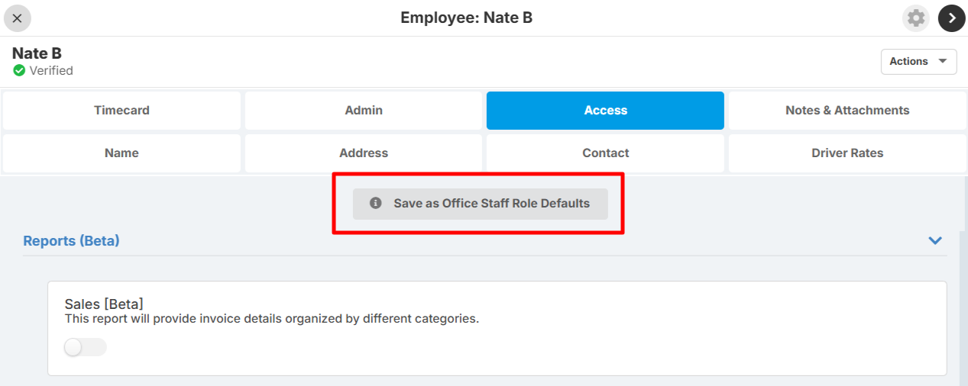968x386 pixels.
Task: Click the Reports (Beta) section heading
Action: coord(71,240)
